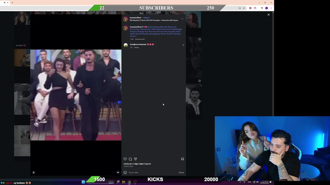Mute the tab via its speaker icon
Screen dimensions: 330x185
click(4, 3)
